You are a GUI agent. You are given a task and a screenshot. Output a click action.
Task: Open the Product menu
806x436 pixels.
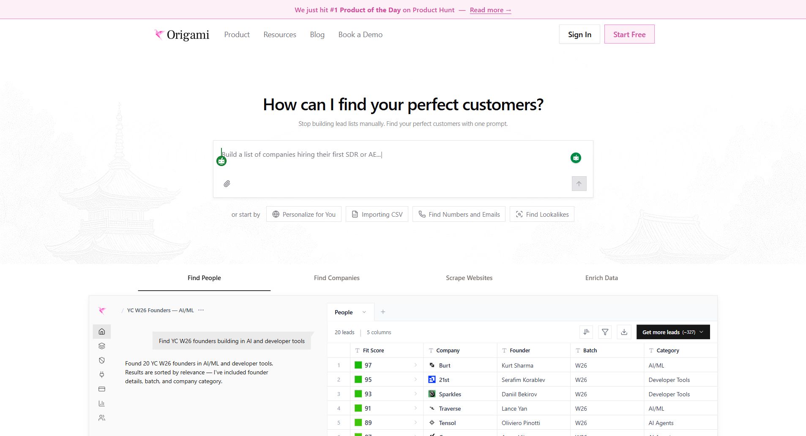237,35
